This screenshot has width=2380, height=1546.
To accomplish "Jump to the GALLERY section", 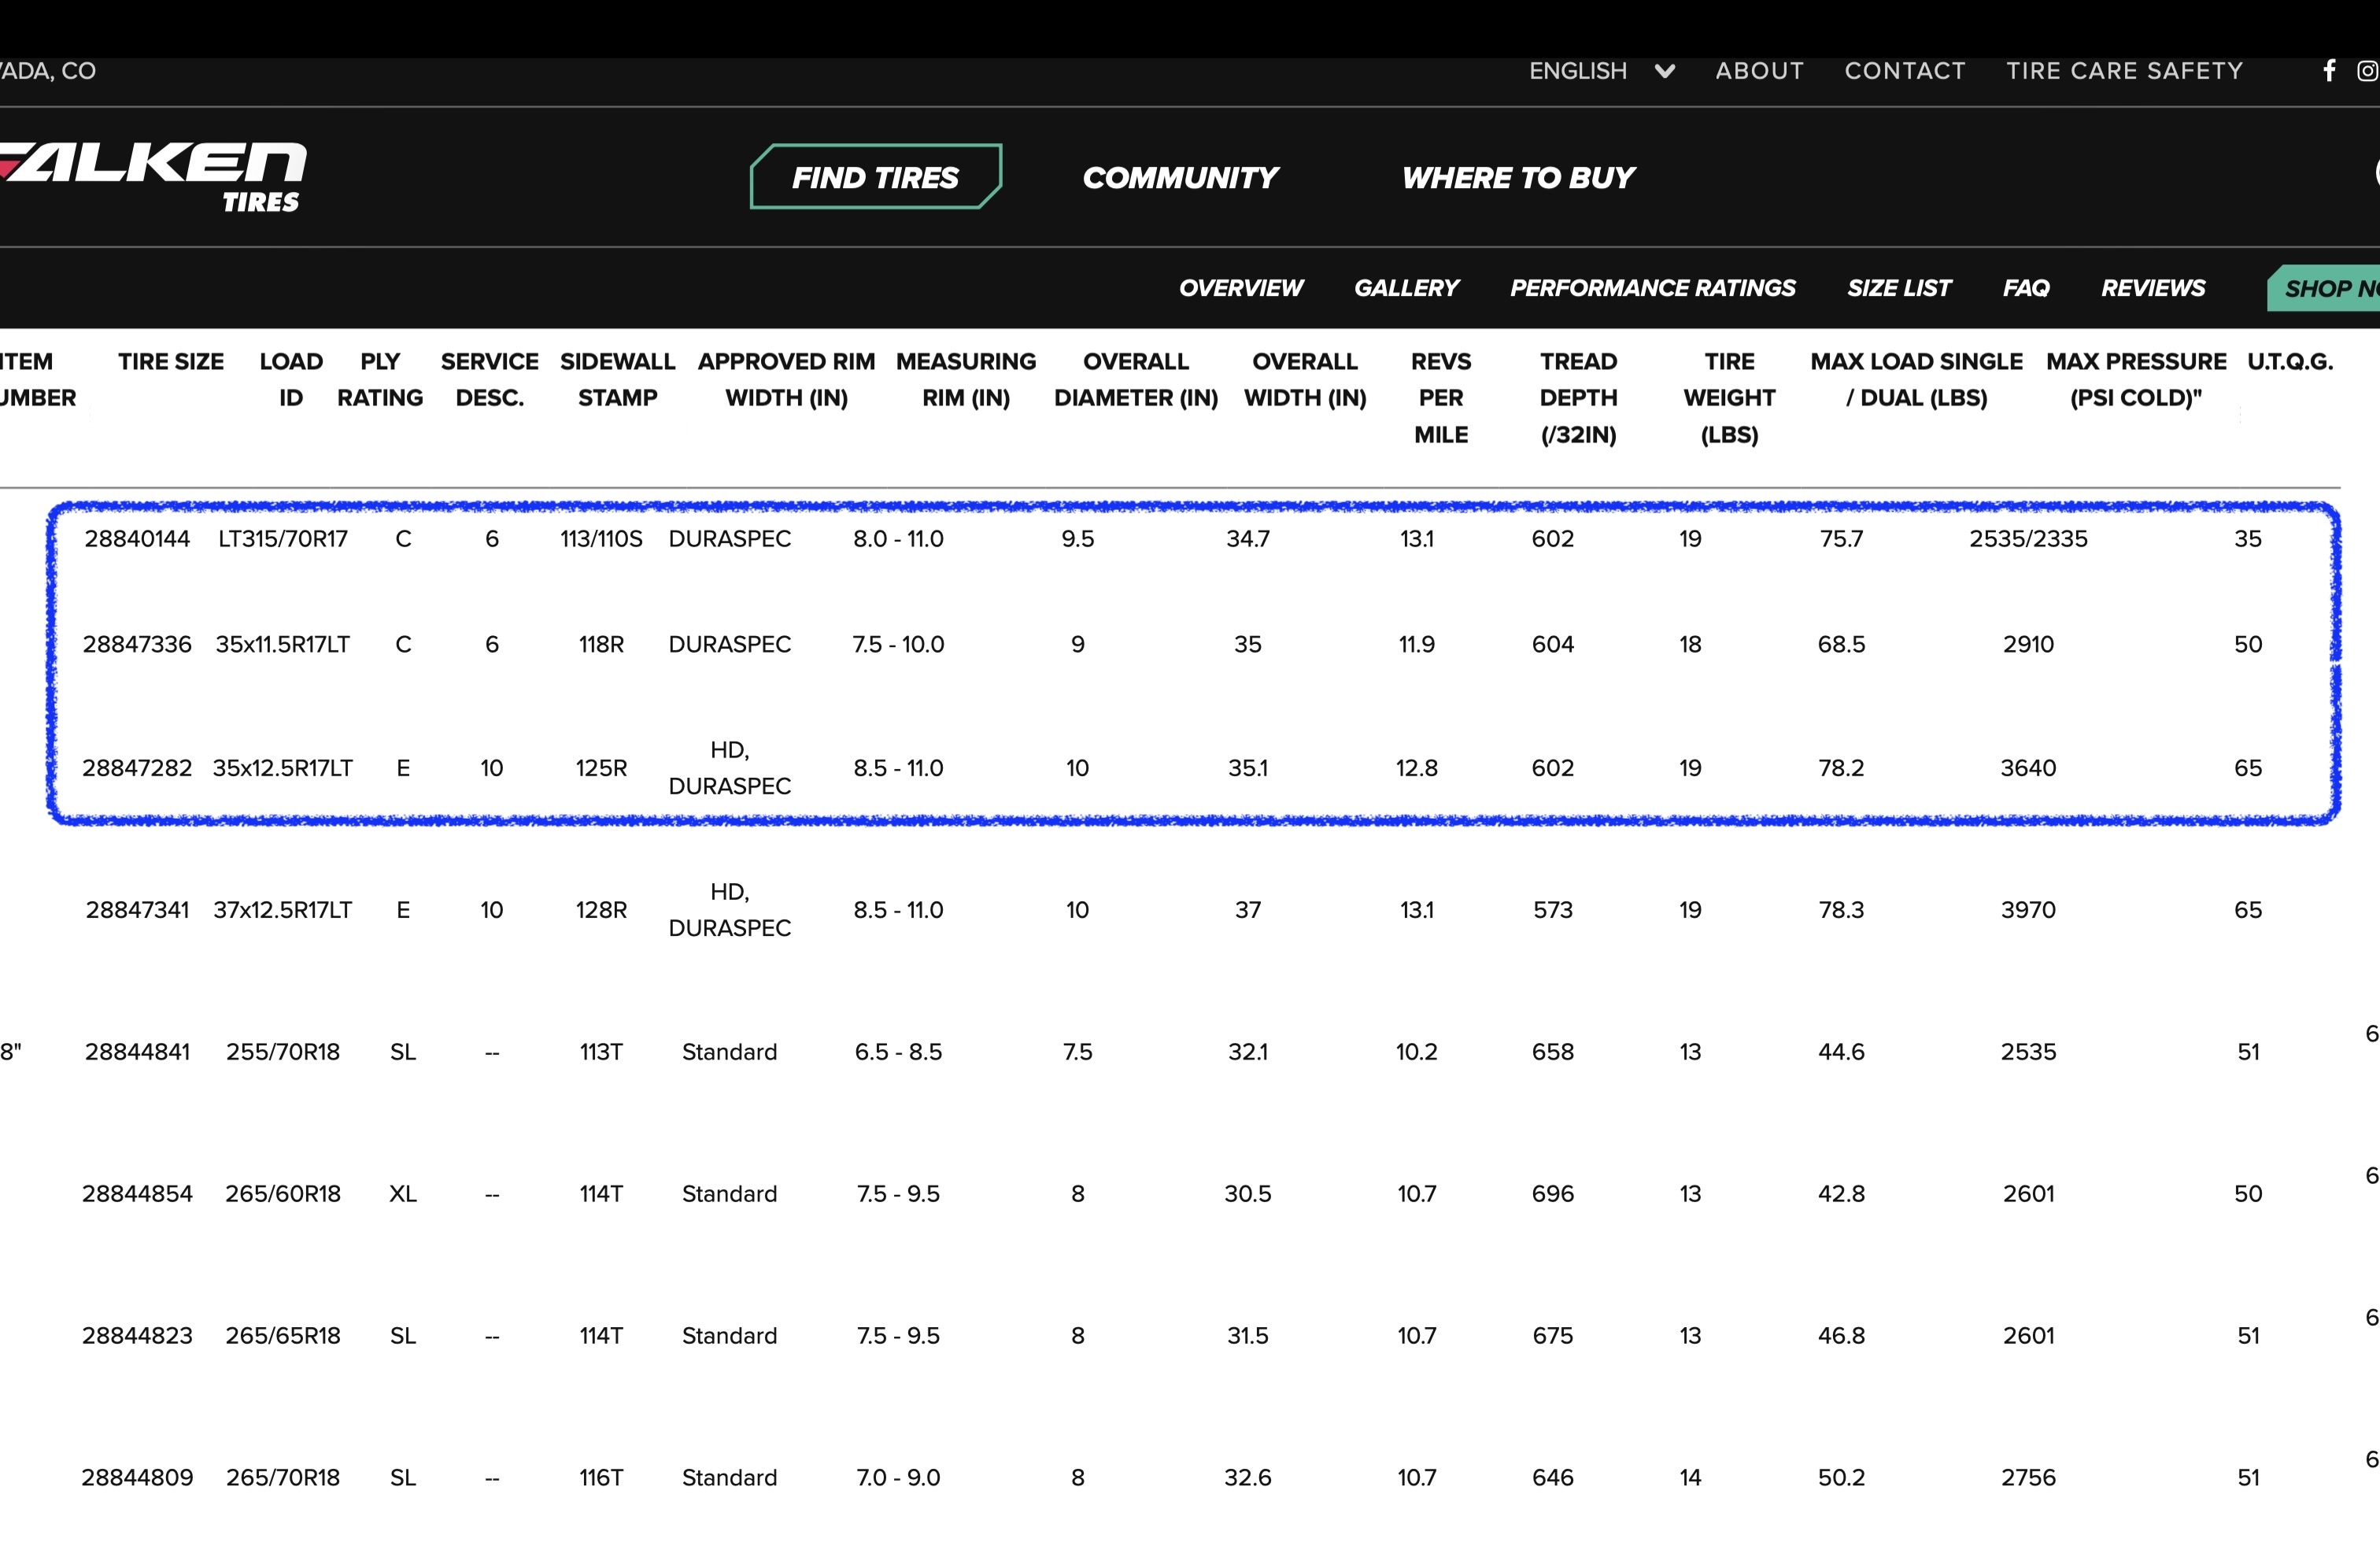I will click(x=1406, y=288).
